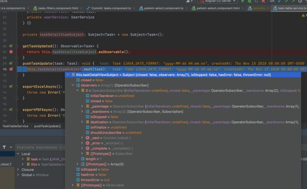This screenshot has width=307, height=189.
Task: Click TaskTableService in the breadcrumb bar
Action: [x=15, y=126]
